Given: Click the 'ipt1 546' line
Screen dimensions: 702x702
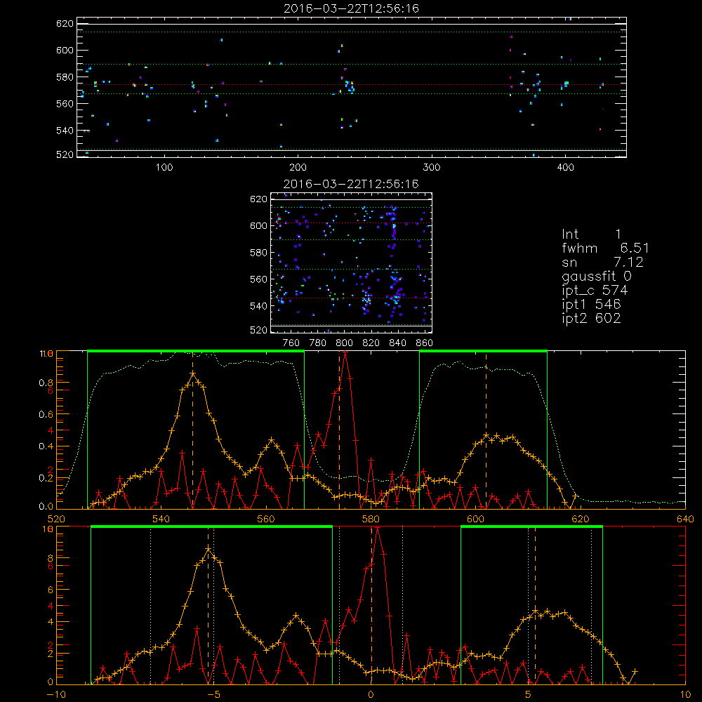Looking at the screenshot, I should point(591,305).
